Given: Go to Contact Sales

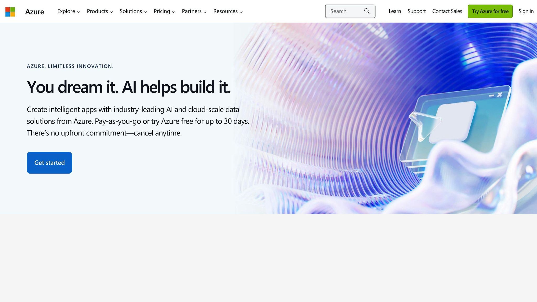Looking at the screenshot, I should pos(447,11).
